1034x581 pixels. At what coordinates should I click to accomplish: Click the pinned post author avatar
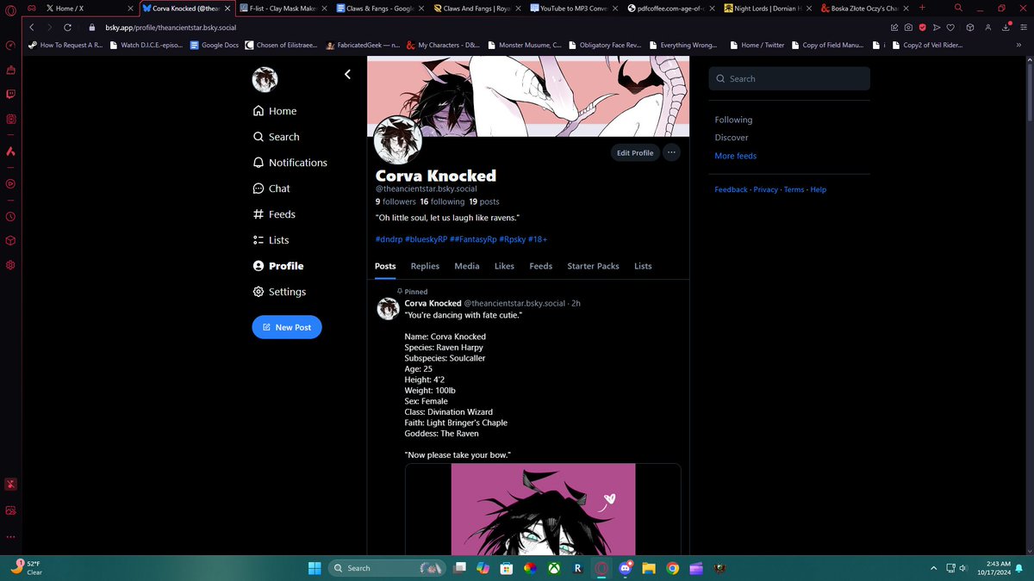tap(388, 309)
